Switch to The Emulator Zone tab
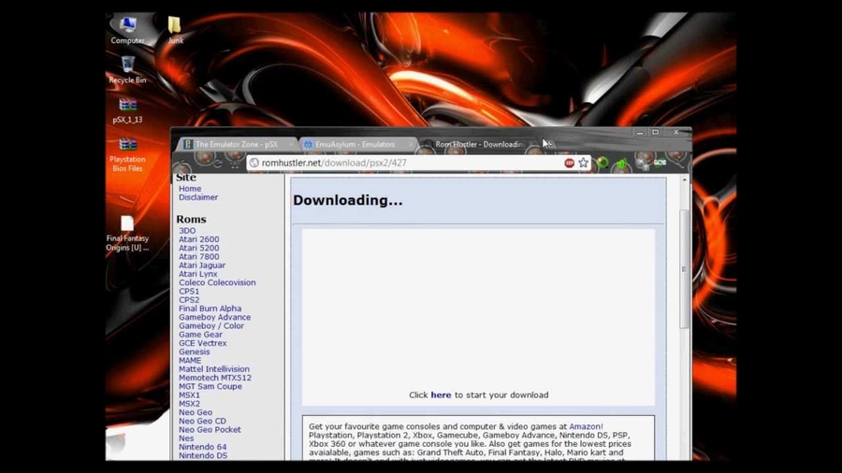The height and width of the screenshot is (473, 842). tap(236, 145)
